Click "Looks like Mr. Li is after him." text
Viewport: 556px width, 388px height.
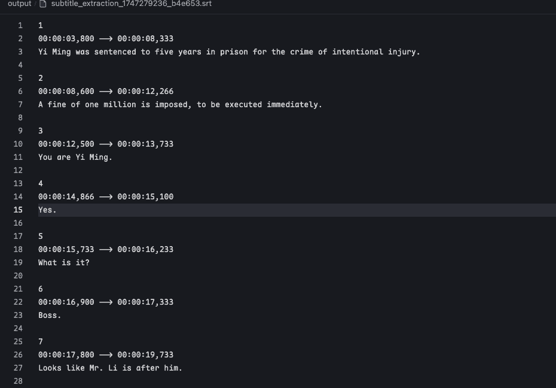click(110, 368)
